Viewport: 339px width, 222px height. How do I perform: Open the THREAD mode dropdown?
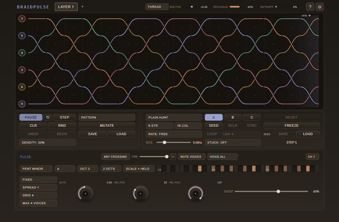(x=157, y=7)
